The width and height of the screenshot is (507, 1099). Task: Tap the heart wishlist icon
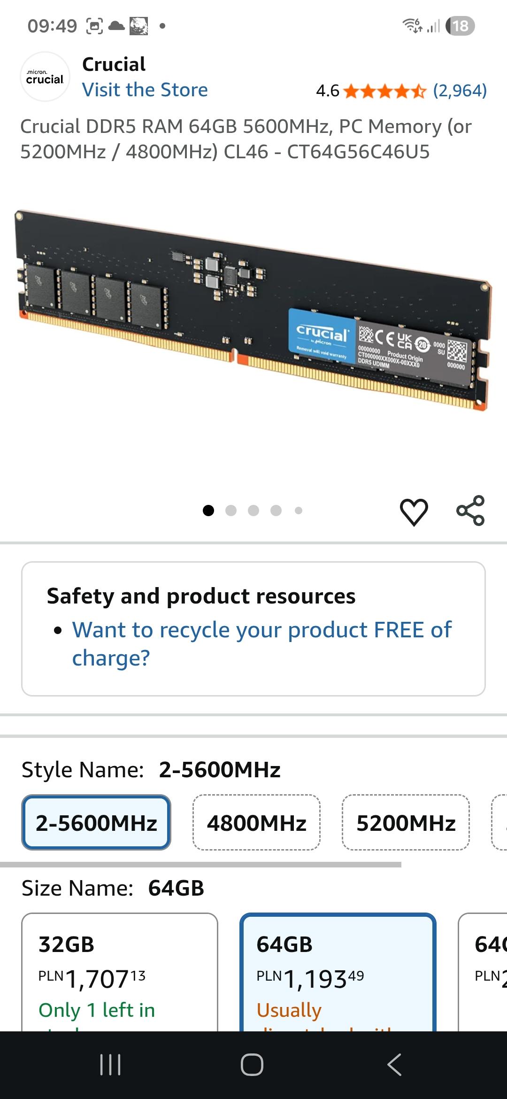click(x=414, y=511)
